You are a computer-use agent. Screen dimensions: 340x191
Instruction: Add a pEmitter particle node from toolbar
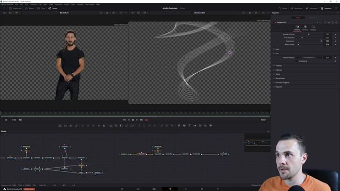161,126
